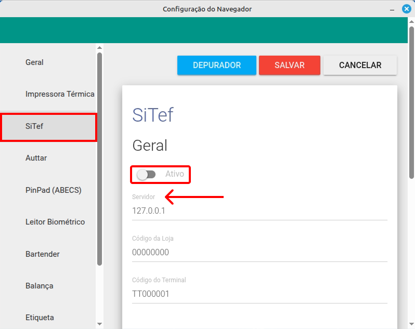
Task: Select Bartender in the sidebar
Action: [x=42, y=254]
